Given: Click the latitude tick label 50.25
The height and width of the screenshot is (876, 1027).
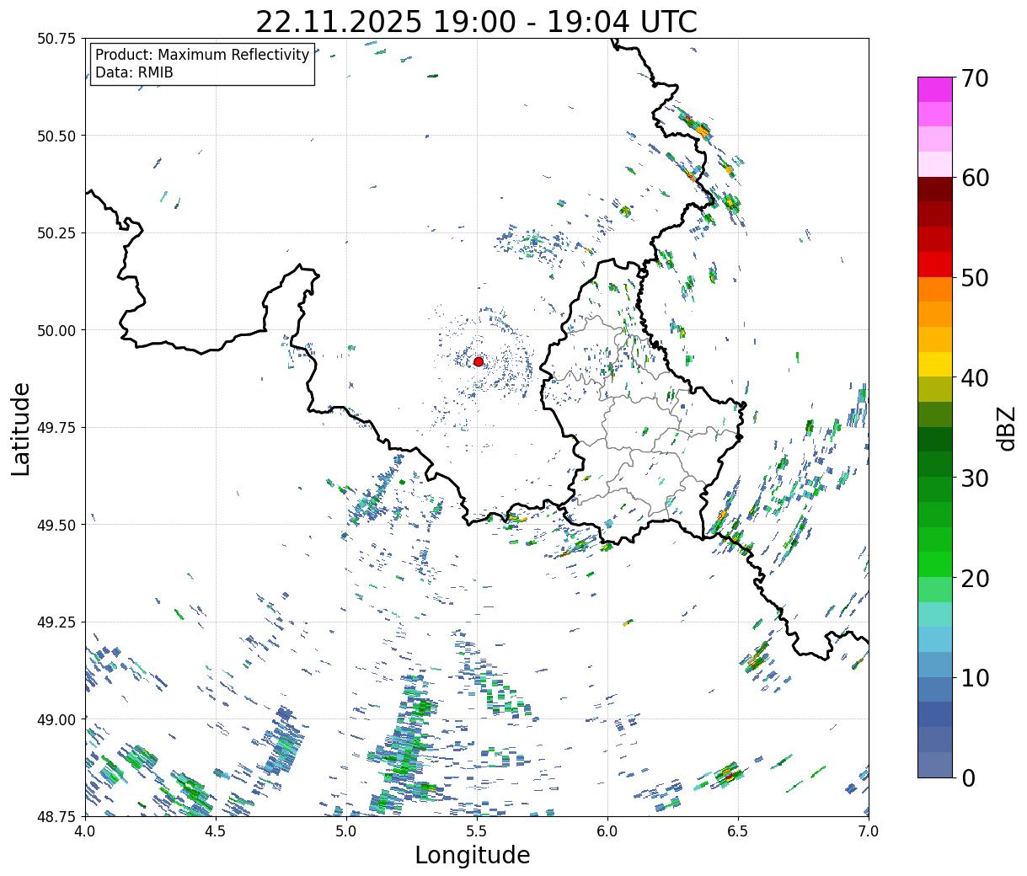Looking at the screenshot, I should tap(56, 233).
